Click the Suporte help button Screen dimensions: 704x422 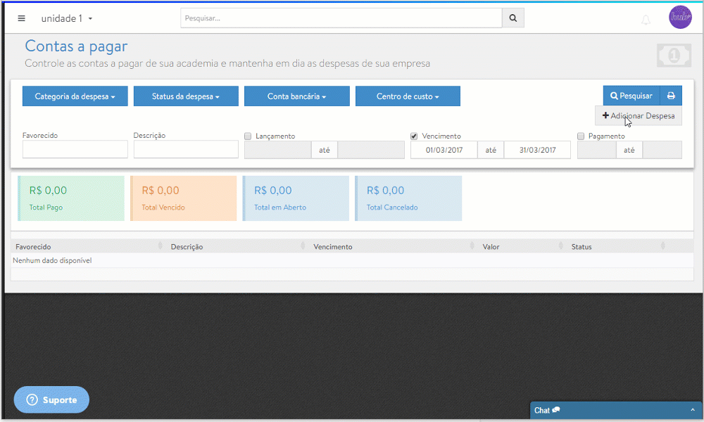pyautogui.click(x=51, y=399)
